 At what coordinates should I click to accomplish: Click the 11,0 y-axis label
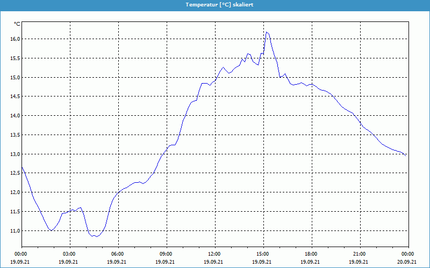click(x=14, y=231)
